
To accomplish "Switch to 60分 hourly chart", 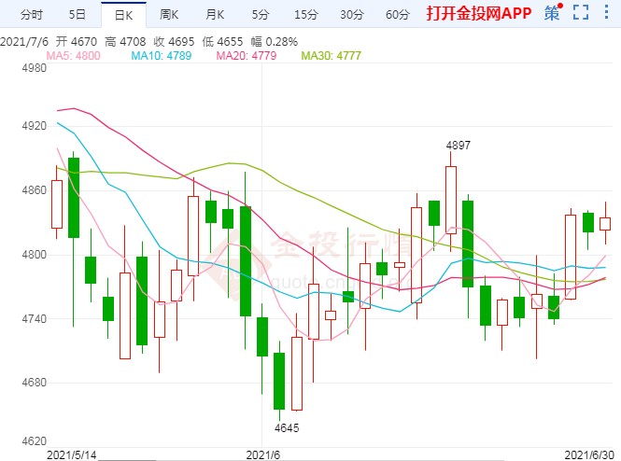I will [397, 14].
